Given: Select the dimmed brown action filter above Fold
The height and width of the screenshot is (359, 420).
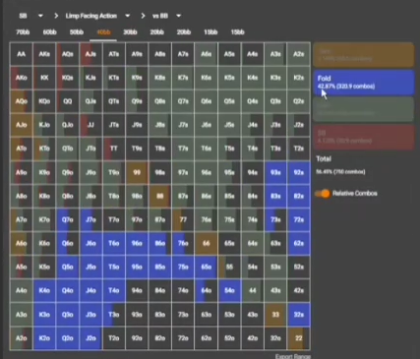Looking at the screenshot, I should pos(364,55).
